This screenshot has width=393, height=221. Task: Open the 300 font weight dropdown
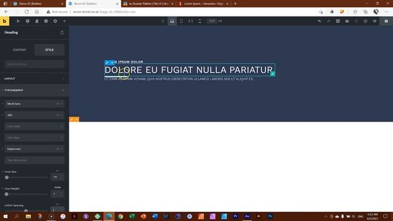(x=34, y=115)
